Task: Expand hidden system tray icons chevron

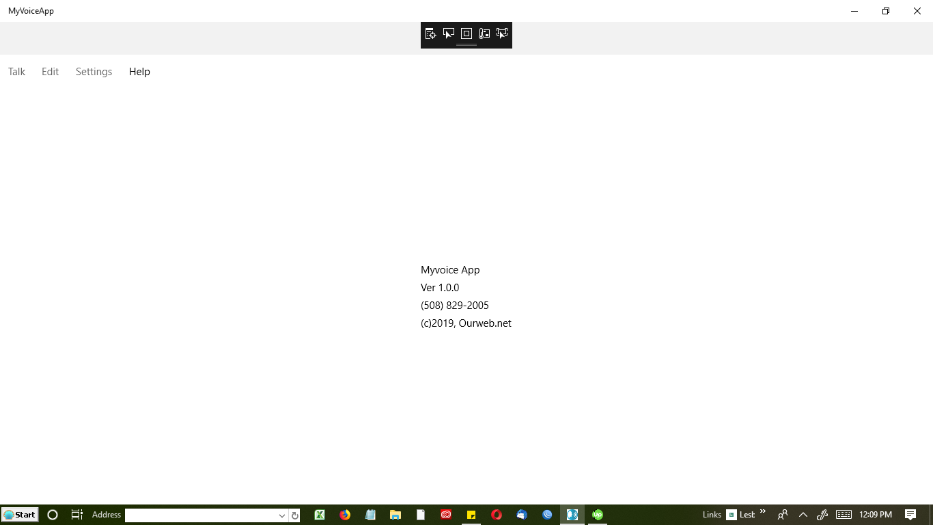Action: [803, 514]
